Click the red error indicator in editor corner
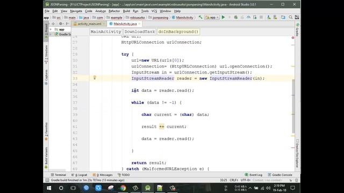Image resolution: width=344 pixels, height=193 pixels. point(293,38)
